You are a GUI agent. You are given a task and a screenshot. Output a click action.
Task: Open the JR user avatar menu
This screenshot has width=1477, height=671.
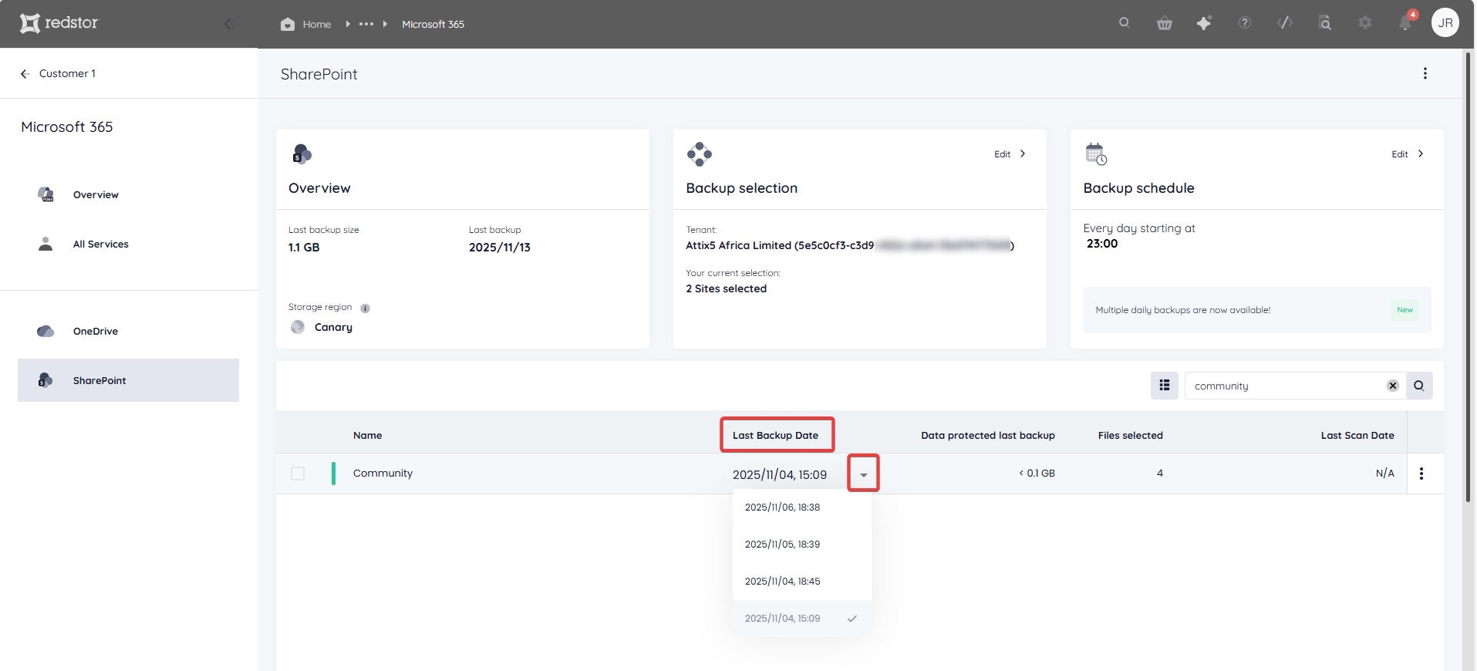(x=1445, y=22)
